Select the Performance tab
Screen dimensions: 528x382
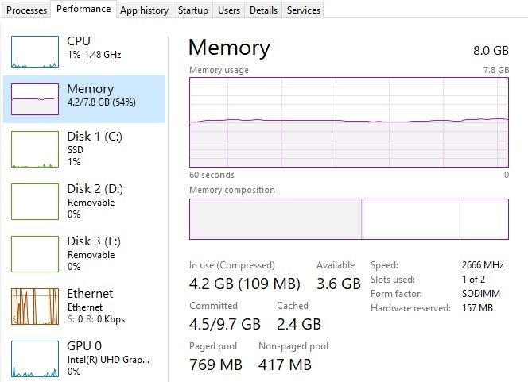click(x=83, y=10)
